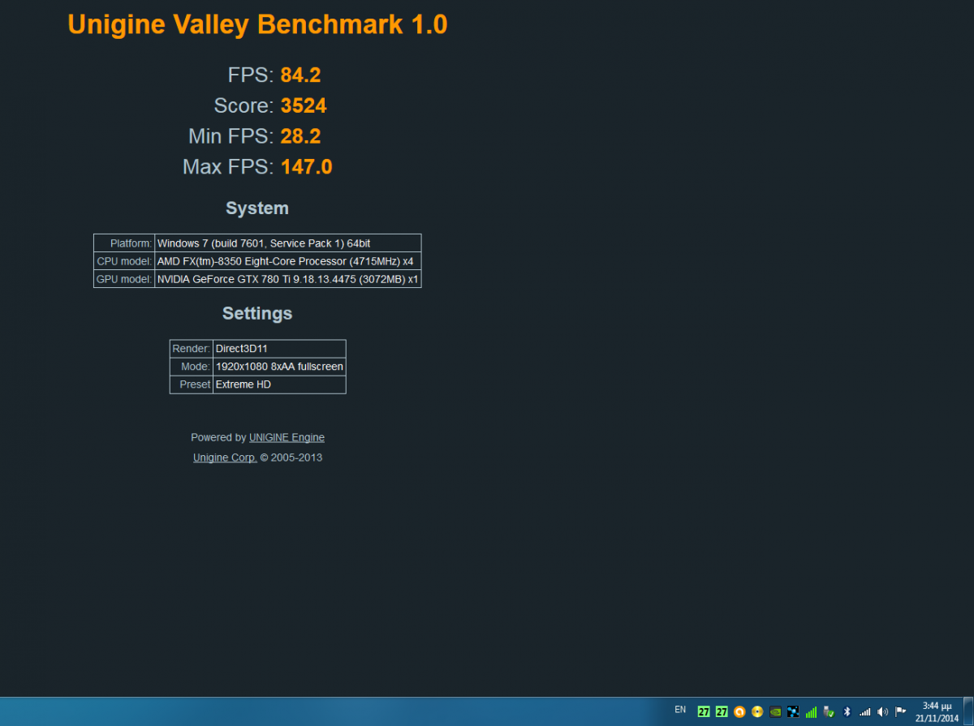Click the AMD FX-8350 CPU model cell
The width and height of the screenshot is (974, 726).
pos(288,261)
